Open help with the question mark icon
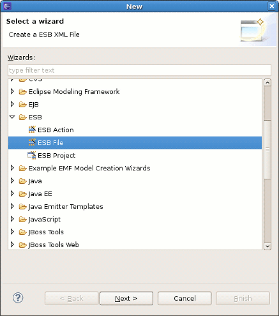The width and height of the screenshot is (279, 316). click(18, 298)
